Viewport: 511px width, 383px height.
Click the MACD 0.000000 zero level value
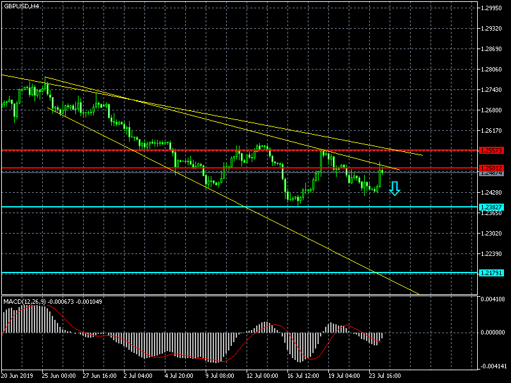click(492, 333)
